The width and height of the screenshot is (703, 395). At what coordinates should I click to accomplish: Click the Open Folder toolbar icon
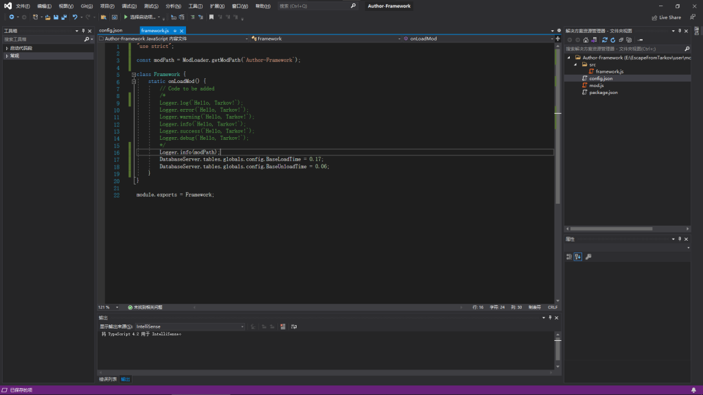(104, 17)
